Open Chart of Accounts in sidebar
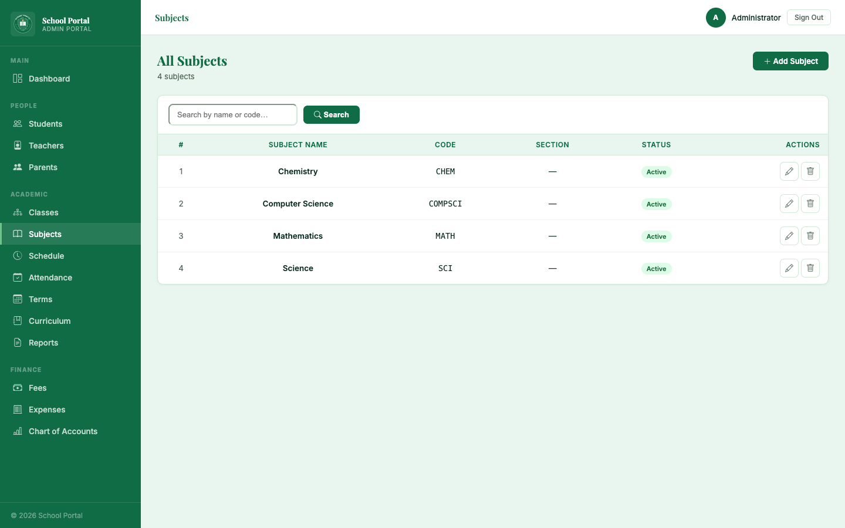The height and width of the screenshot is (528, 845). 63,431
